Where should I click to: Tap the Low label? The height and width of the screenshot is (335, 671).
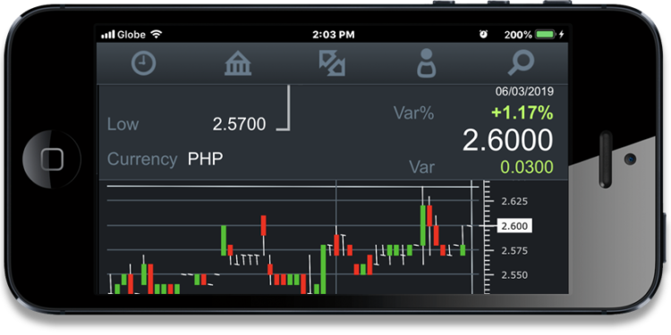point(123,124)
